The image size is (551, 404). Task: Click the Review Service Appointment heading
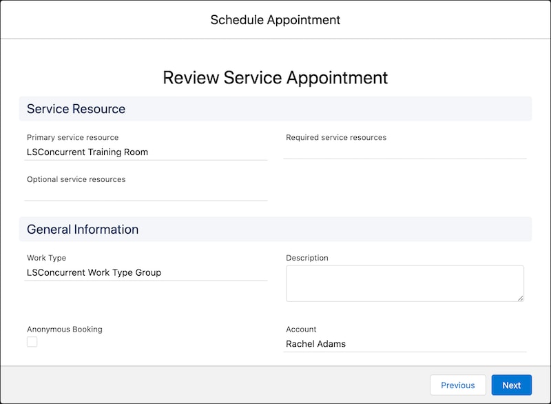coord(275,77)
